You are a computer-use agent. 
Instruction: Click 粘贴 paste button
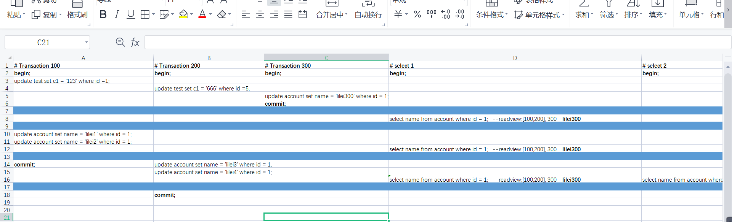click(x=16, y=15)
